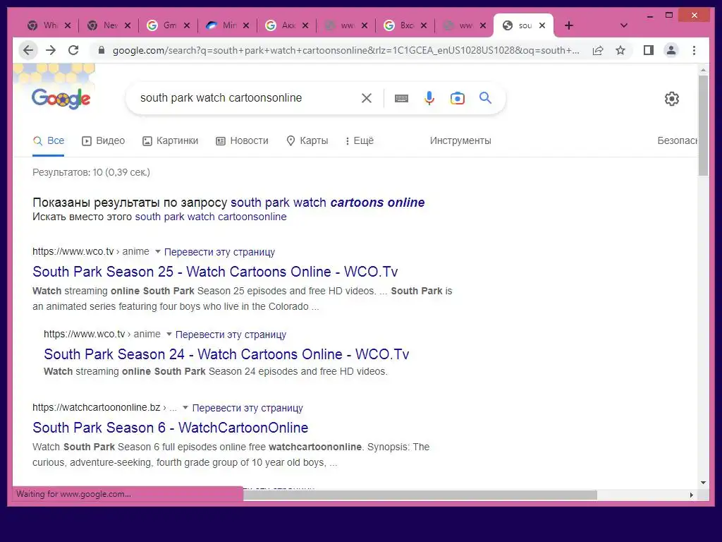Reload the current page

click(x=73, y=50)
